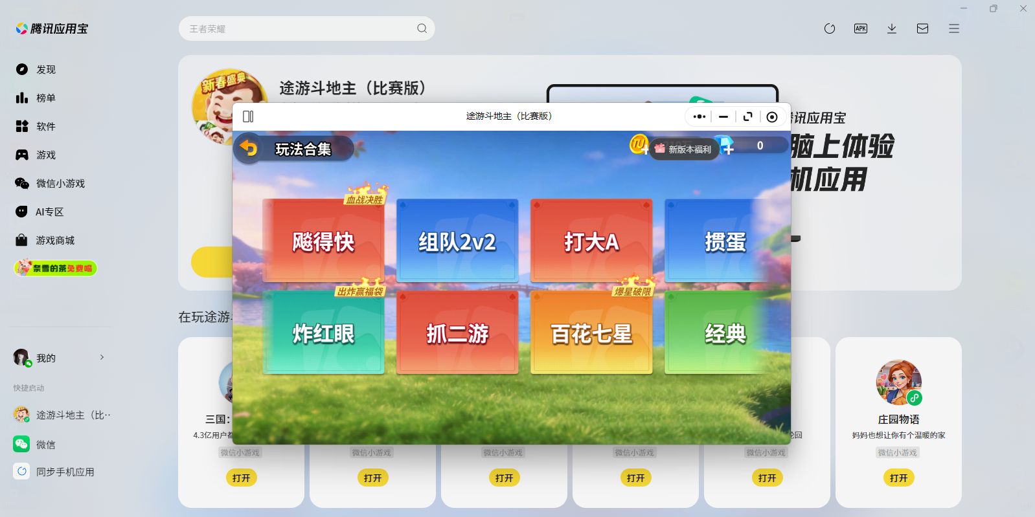Click the Tencent 应用宝 logo
The height and width of the screenshot is (517, 1035).
pos(52,28)
